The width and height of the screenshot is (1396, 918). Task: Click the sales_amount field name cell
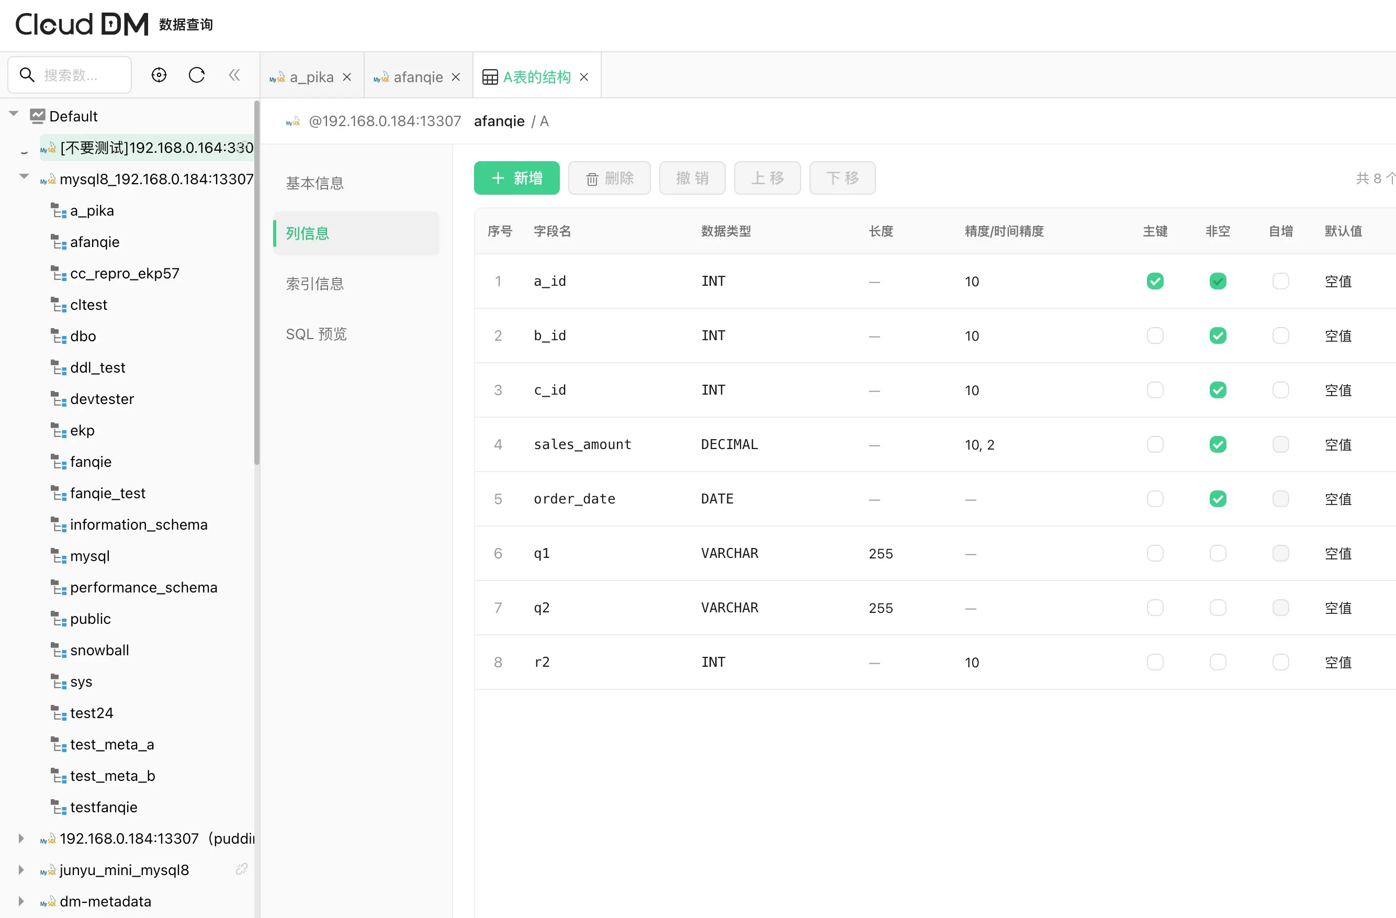click(582, 445)
